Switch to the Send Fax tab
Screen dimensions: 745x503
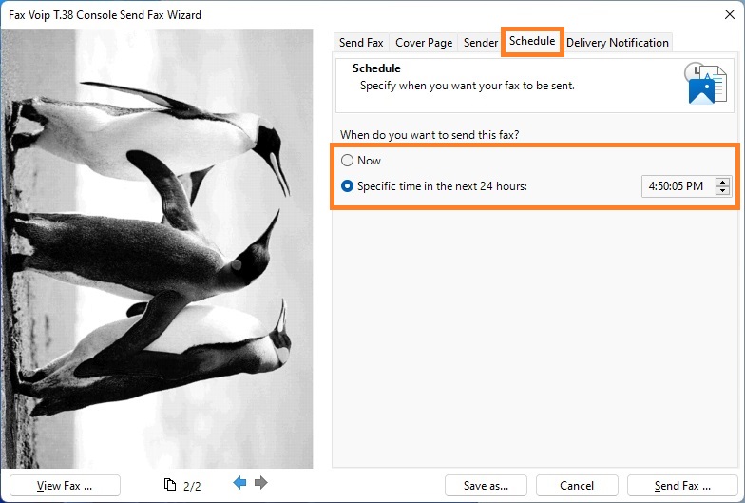point(361,42)
